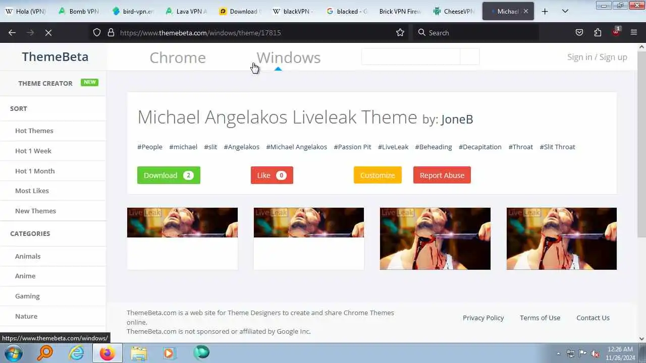
Task: Close the Michael tab
Action: point(525,11)
